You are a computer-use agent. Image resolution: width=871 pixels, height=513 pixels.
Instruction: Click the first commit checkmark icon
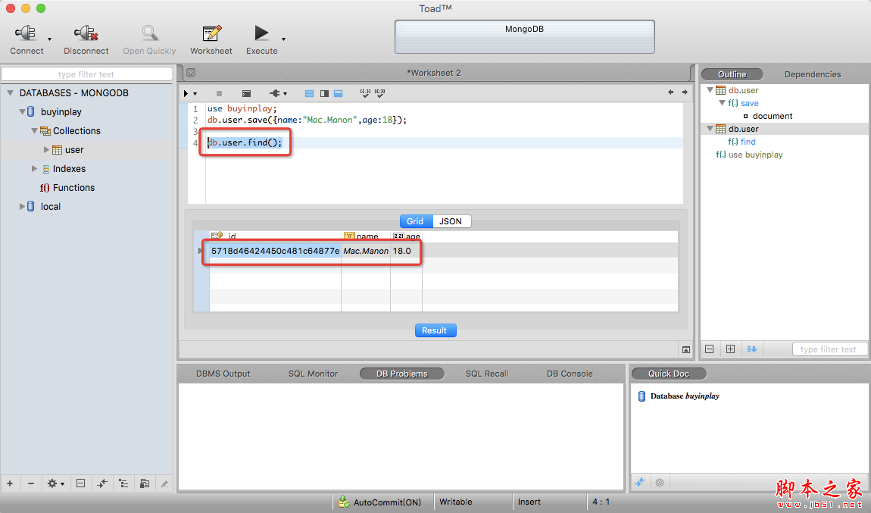[x=365, y=93]
